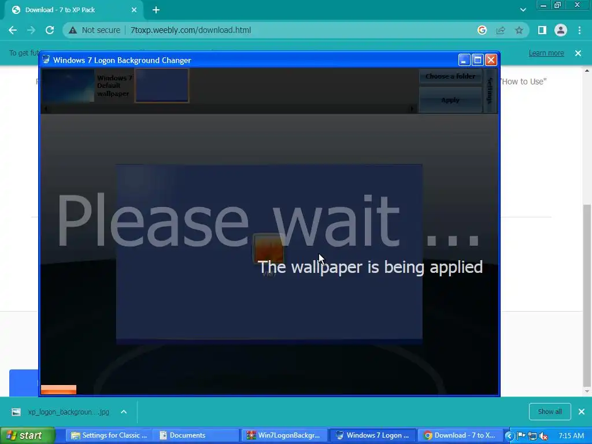This screenshot has height=444, width=592.
Task: Maximize the Logon Background Changer window
Action: (x=478, y=60)
